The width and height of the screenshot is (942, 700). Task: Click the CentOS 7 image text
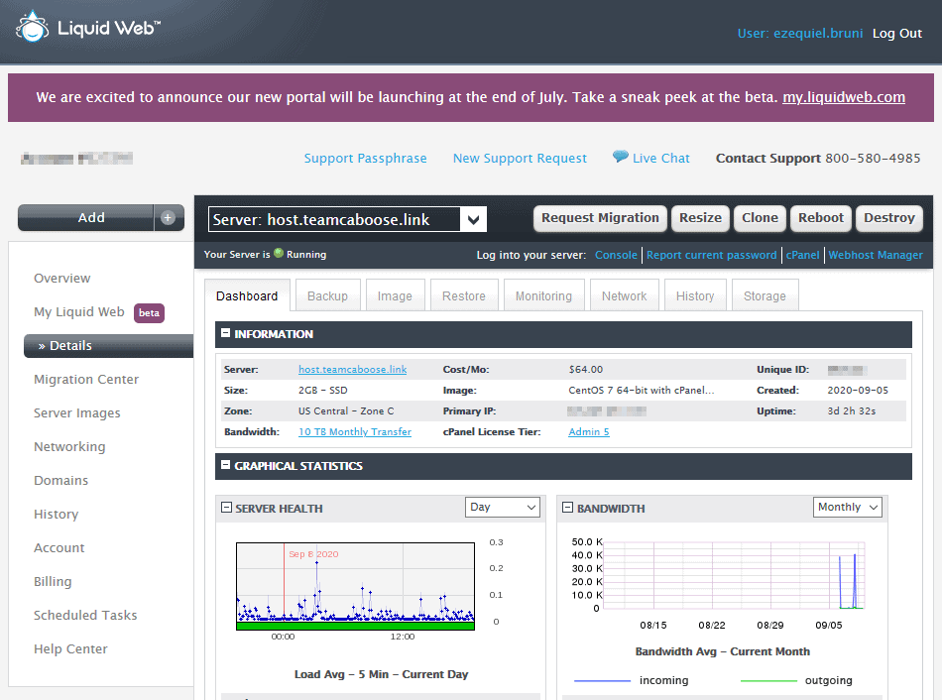pos(641,390)
